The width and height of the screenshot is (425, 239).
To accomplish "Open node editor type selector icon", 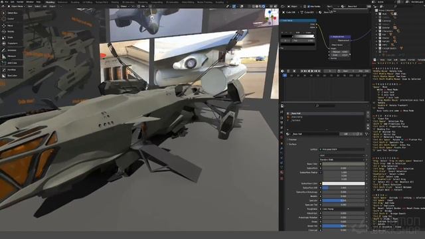I will coord(284,6).
